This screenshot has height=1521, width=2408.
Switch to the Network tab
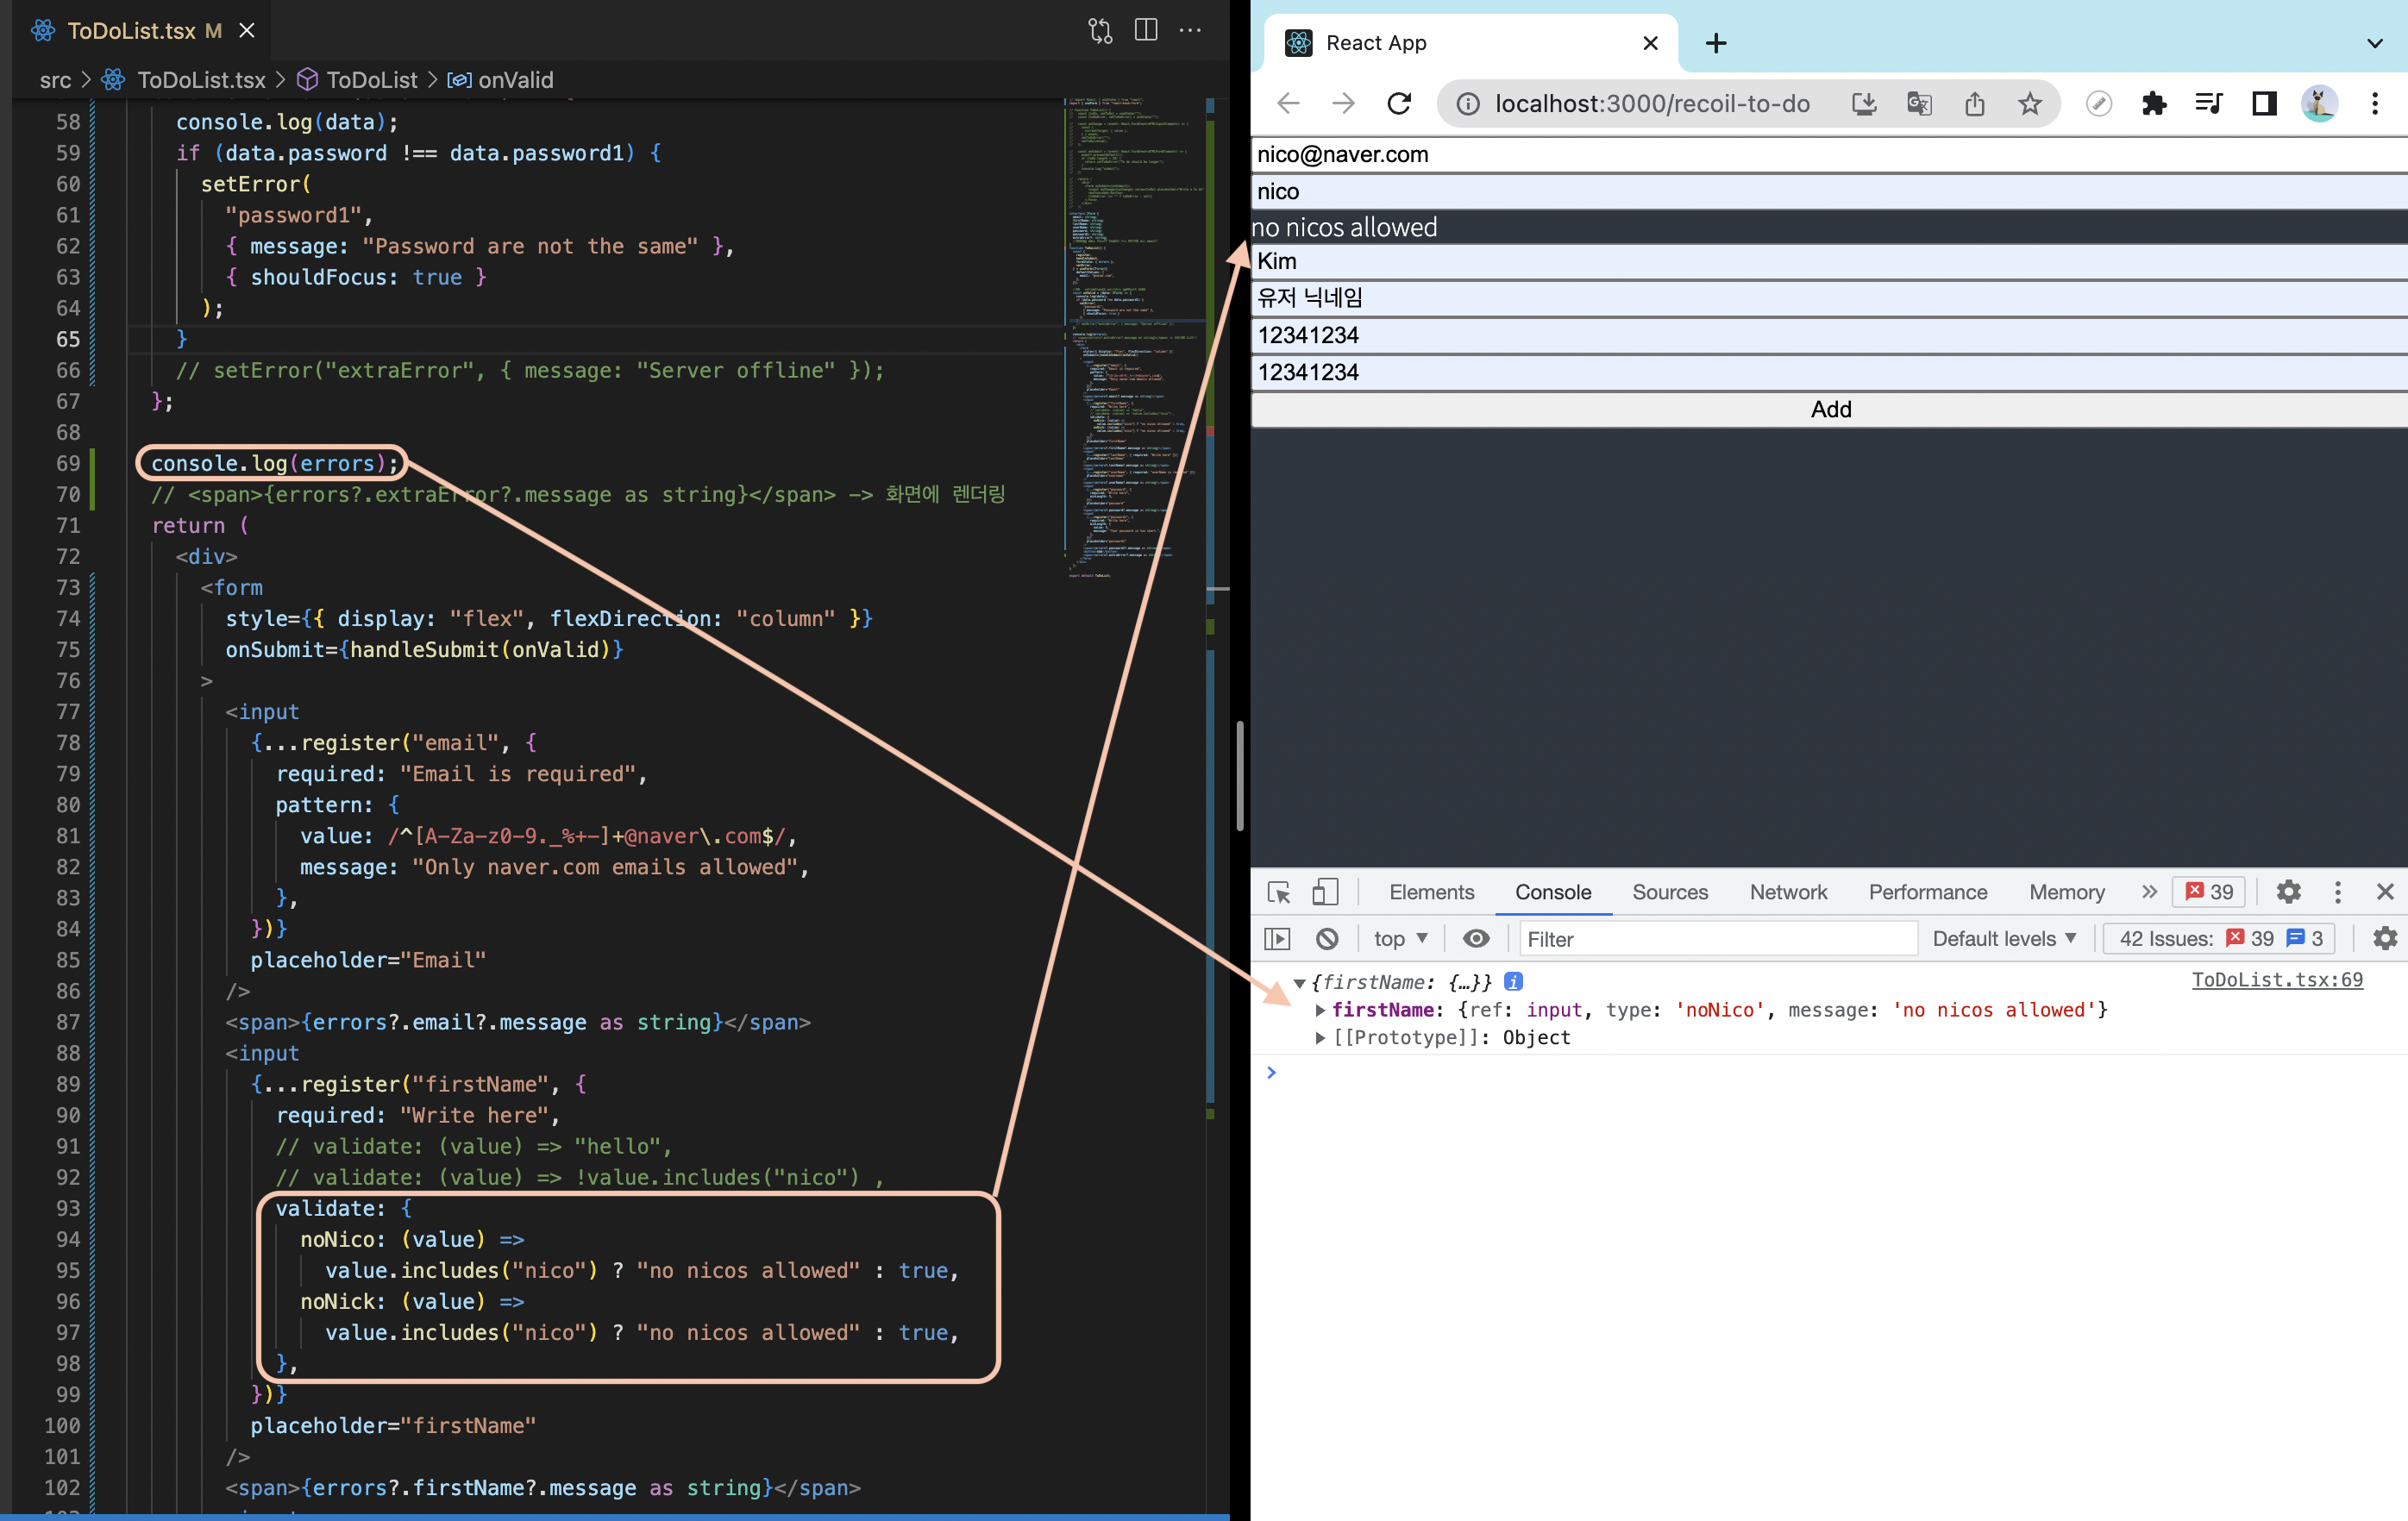1788,892
